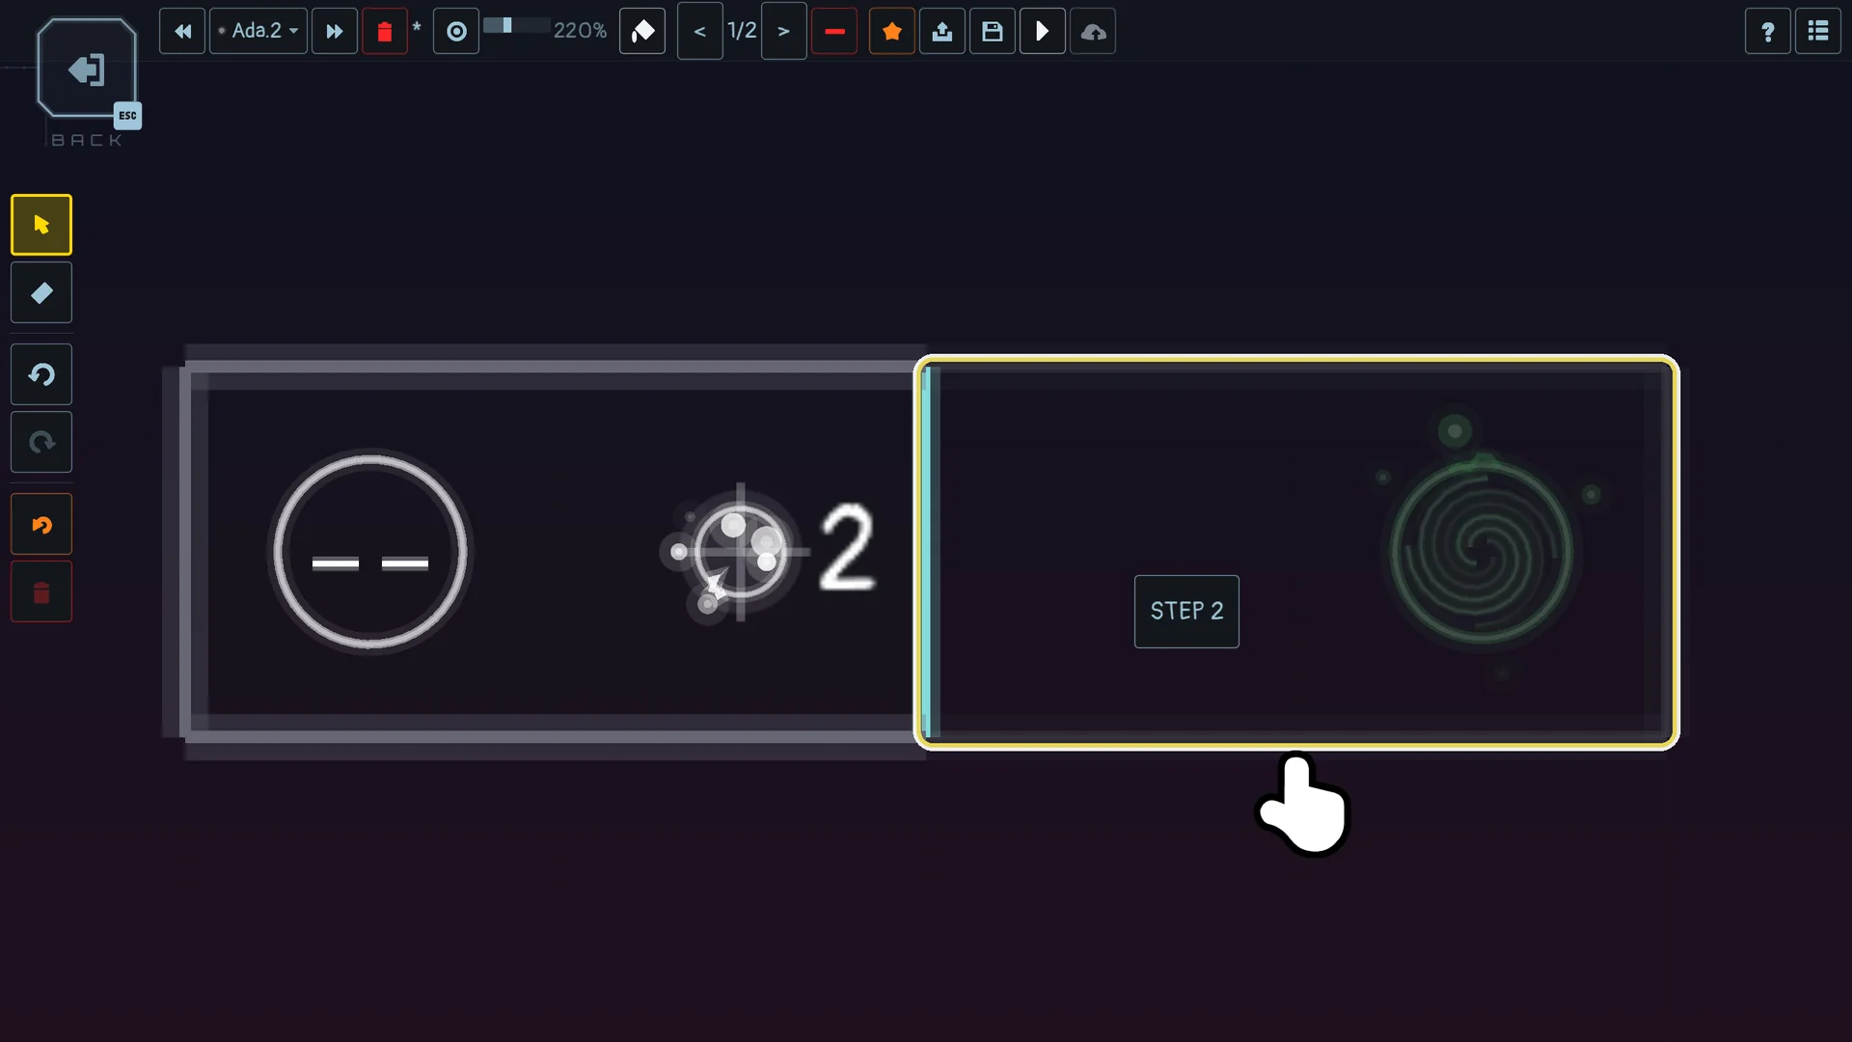Go to next level with fast-forward arrows

tap(335, 31)
